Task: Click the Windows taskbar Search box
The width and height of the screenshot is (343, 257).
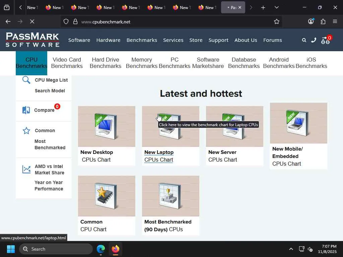Action: coord(56,249)
